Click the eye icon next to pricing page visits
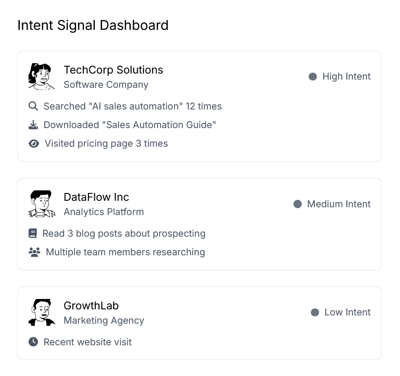Image resolution: width=400 pixels, height=376 pixels. [x=34, y=144]
